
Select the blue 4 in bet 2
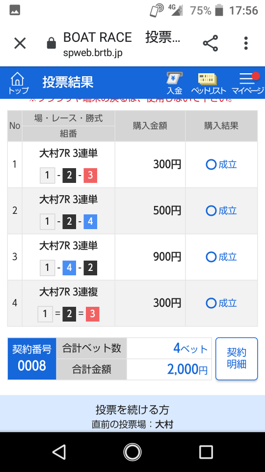coord(90,222)
